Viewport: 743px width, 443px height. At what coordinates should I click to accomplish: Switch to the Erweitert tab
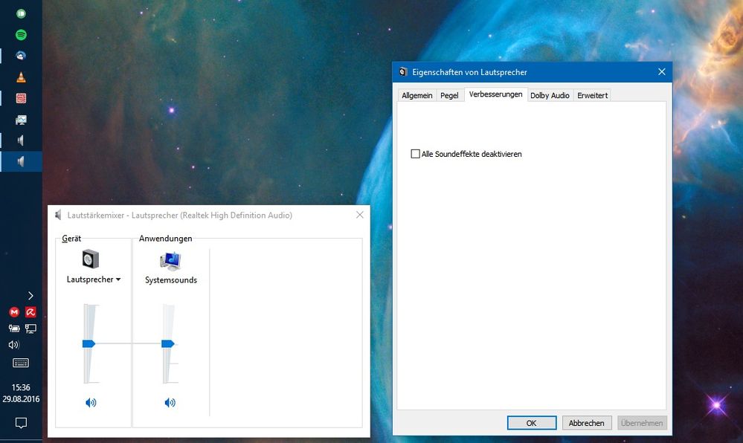tap(592, 96)
